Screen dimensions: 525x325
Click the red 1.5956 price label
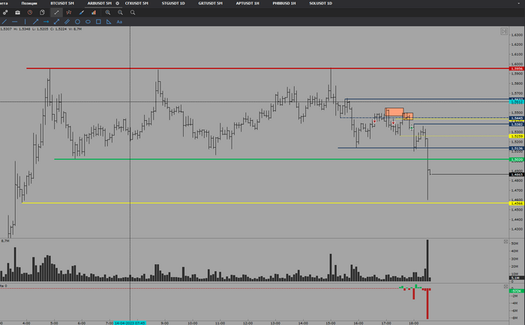coord(516,69)
